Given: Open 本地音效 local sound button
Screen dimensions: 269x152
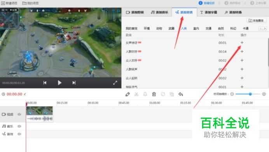Looking at the screenshot, I should (x=256, y=20).
